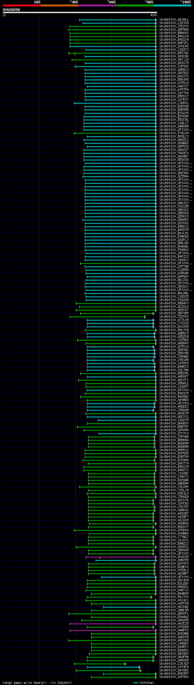The height and width of the screenshot is (685, 194).
Task: Click the white query bar under AV628258
Action: tap(80, 12)
